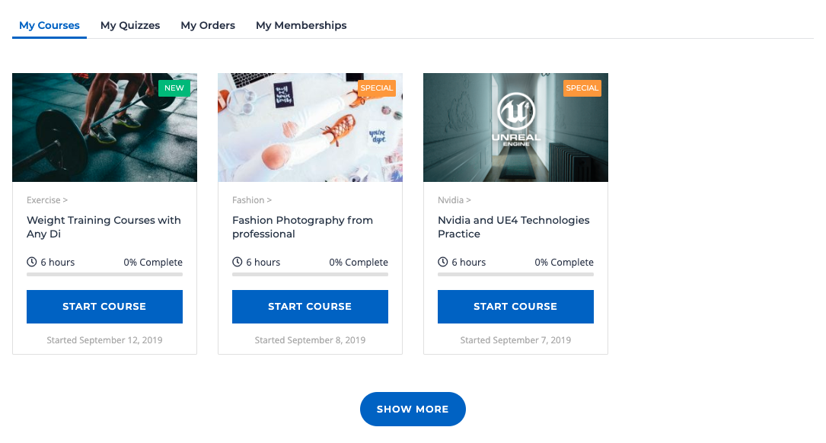Screen dimensions: 826x443
Task: Click the NEW badge on Weight Training
Action: pos(174,88)
